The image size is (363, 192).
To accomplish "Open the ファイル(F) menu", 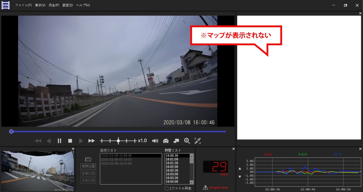I will pyautogui.click(x=23, y=5).
